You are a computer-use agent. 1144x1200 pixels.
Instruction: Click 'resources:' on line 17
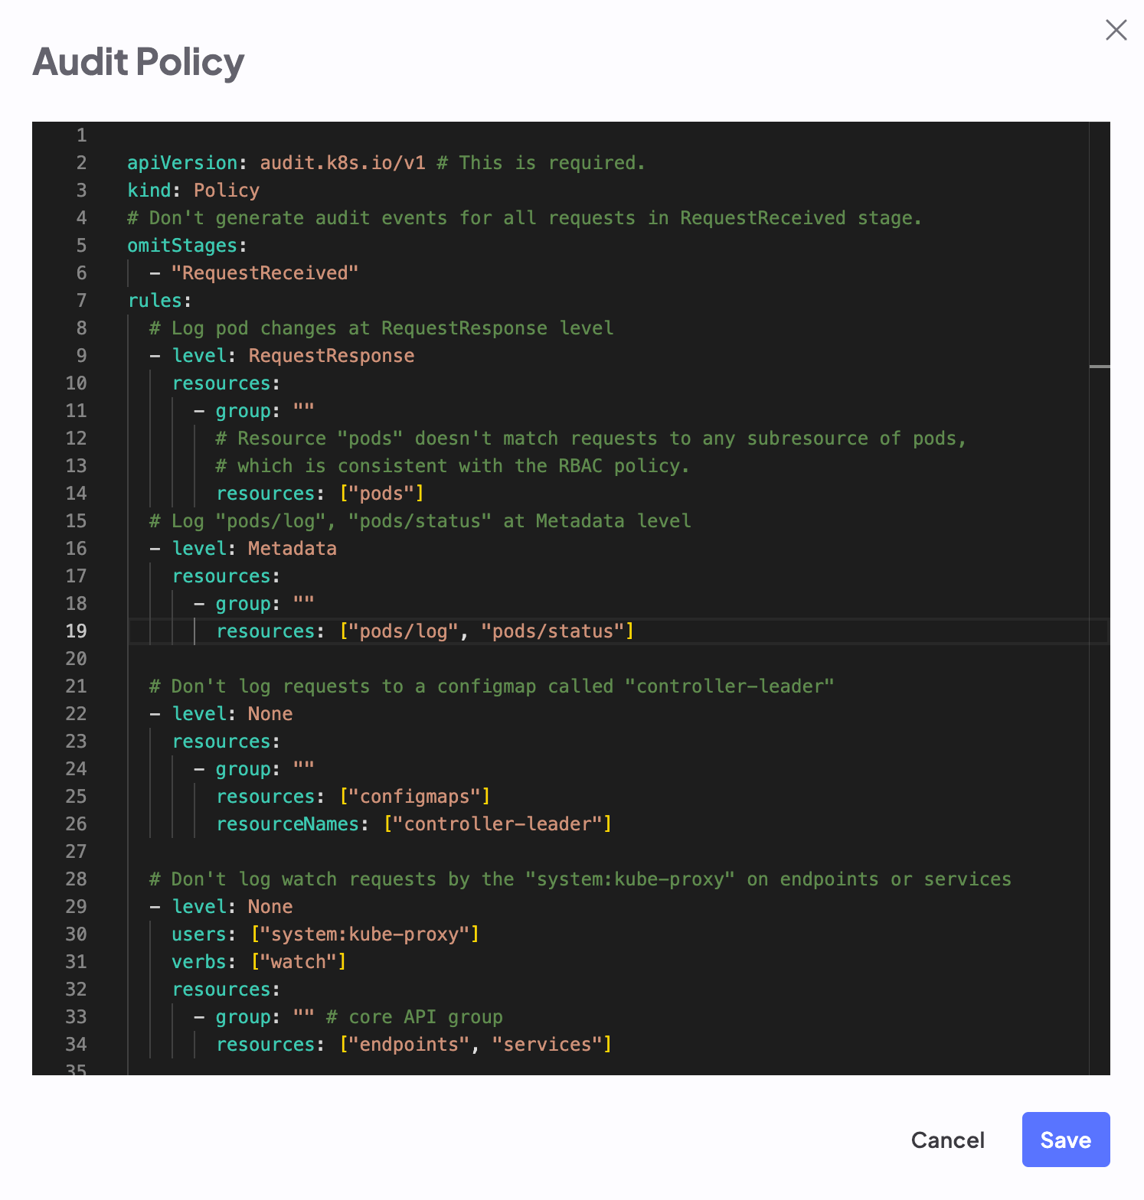pyautogui.click(x=226, y=576)
